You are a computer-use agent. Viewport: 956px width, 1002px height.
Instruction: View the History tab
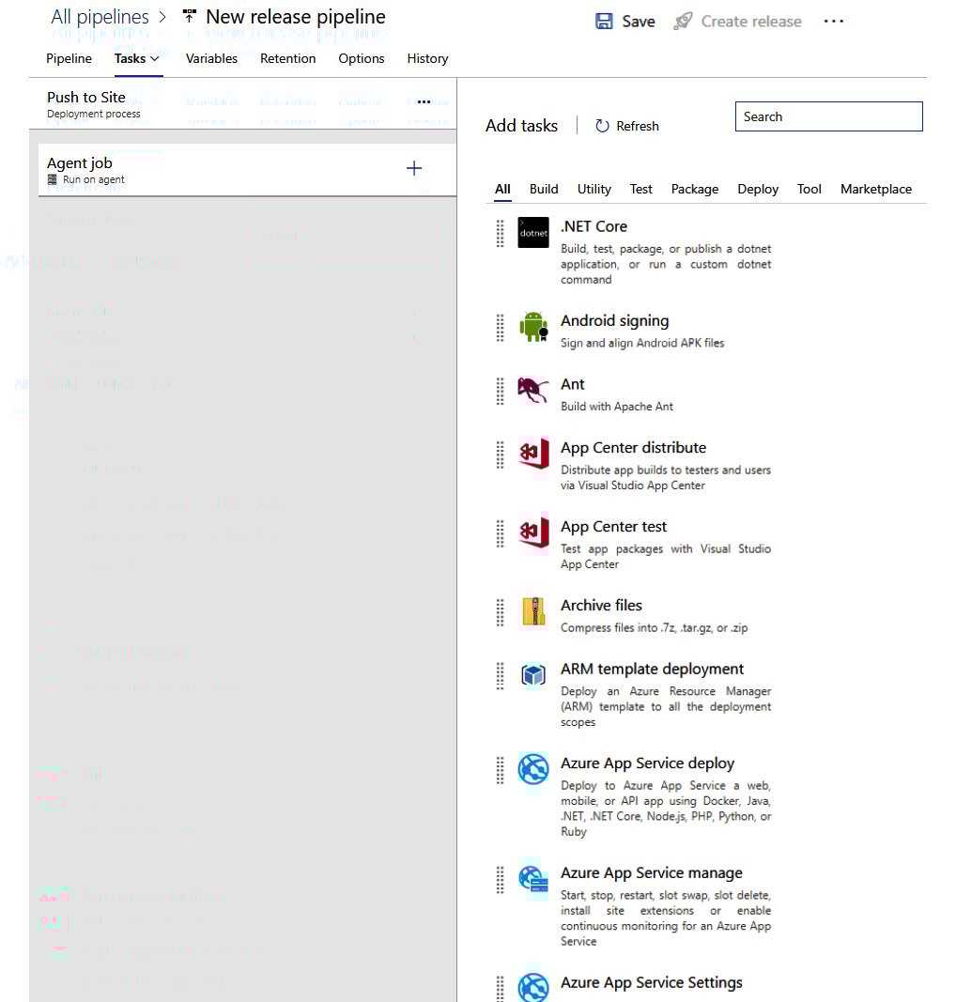tap(427, 59)
